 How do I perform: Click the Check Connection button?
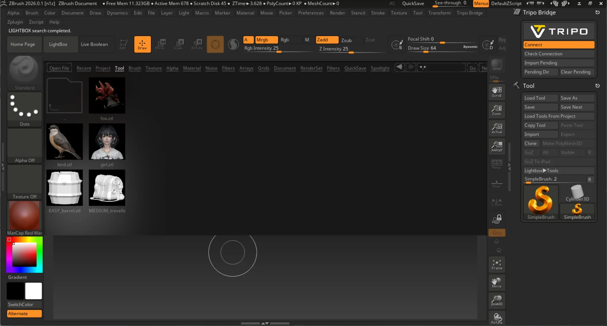[559, 54]
